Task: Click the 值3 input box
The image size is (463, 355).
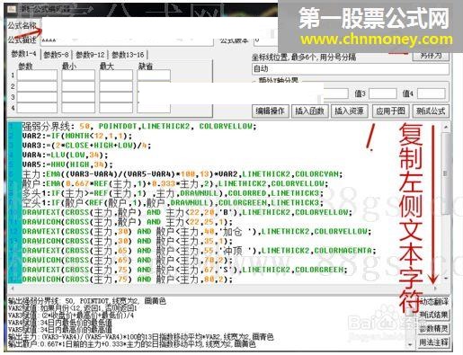Action: [x=383, y=93]
